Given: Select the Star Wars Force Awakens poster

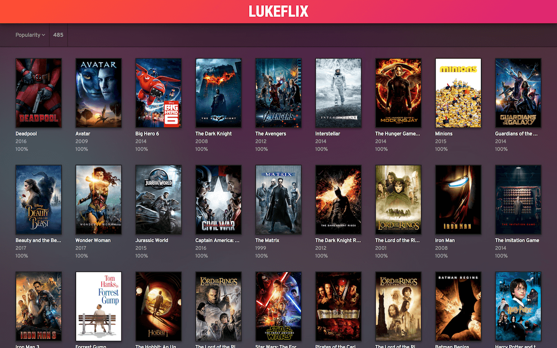Looking at the screenshot, I should [278, 306].
